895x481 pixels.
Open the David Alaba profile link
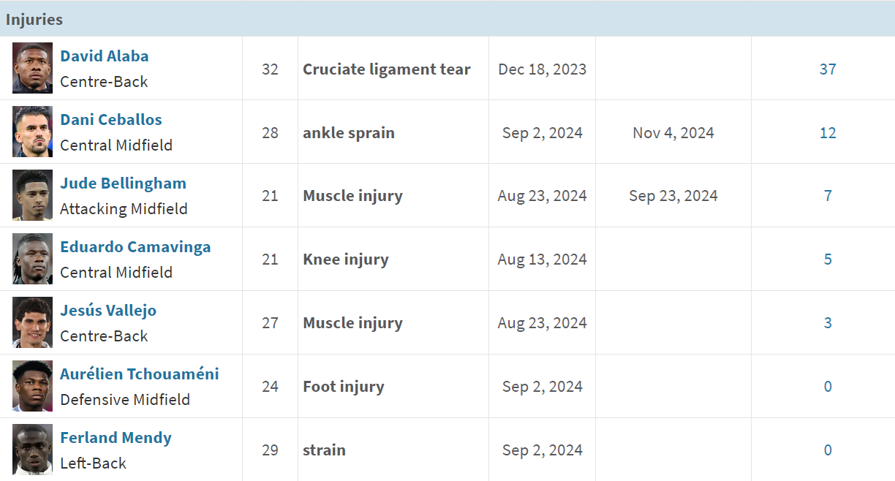pos(105,56)
